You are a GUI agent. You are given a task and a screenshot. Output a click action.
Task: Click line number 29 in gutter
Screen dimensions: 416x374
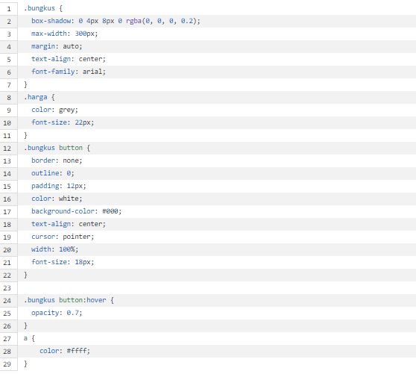point(7,364)
